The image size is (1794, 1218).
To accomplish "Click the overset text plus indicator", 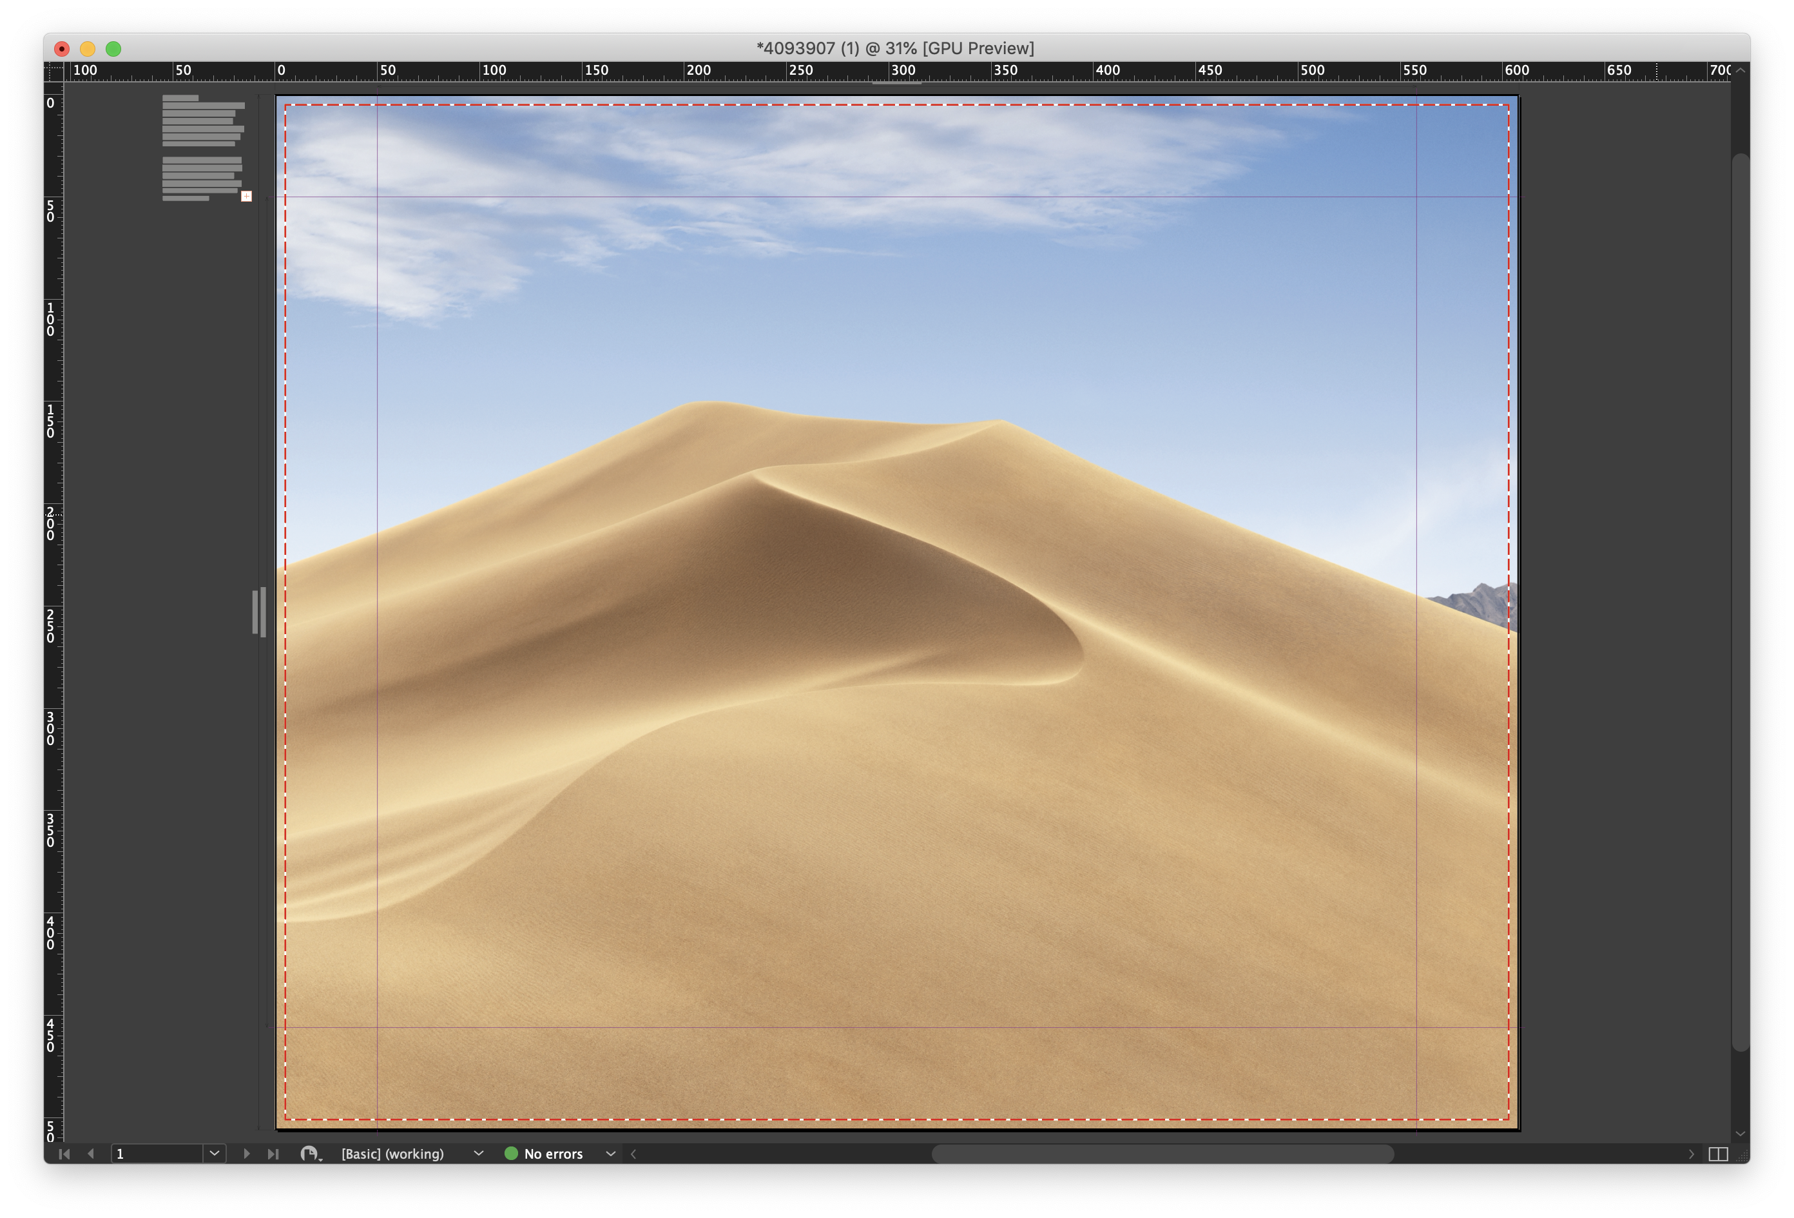I will 246,196.
